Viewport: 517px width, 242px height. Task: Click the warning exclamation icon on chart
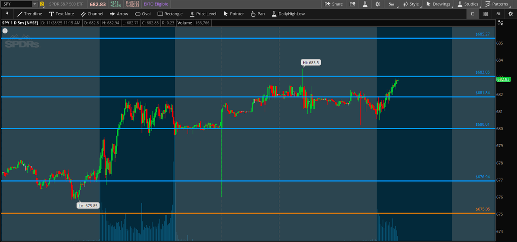[5, 31]
